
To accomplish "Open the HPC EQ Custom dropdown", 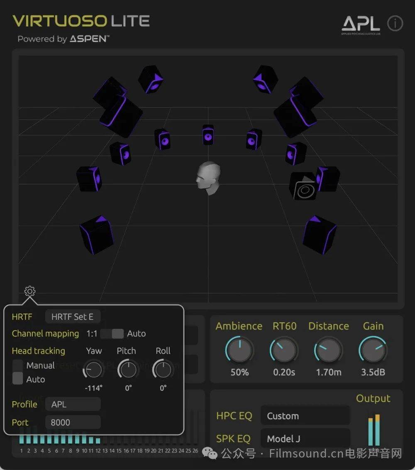I will (x=305, y=416).
